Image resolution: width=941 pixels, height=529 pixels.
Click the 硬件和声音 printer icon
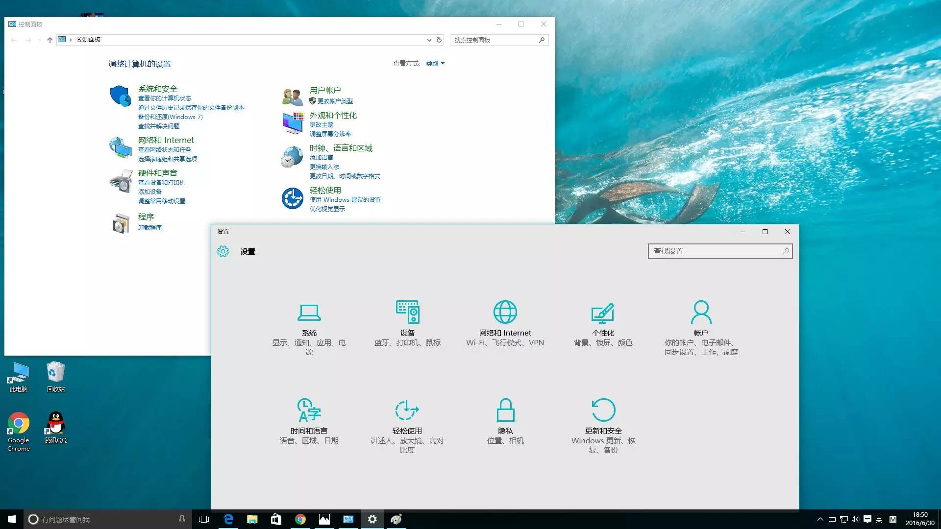(121, 181)
